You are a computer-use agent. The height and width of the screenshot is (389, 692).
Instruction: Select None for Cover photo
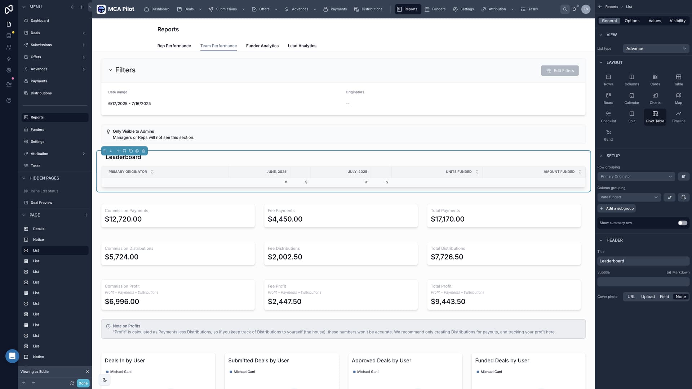click(680, 297)
